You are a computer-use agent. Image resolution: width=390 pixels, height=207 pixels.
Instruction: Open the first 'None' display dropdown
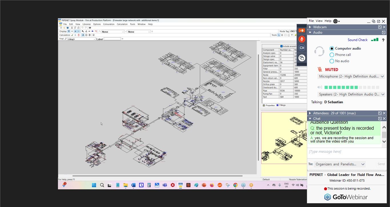pos(113,32)
